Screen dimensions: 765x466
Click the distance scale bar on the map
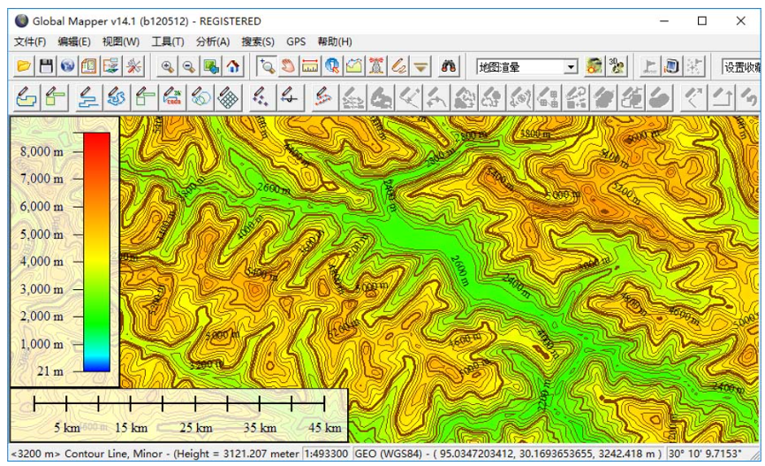179,405
